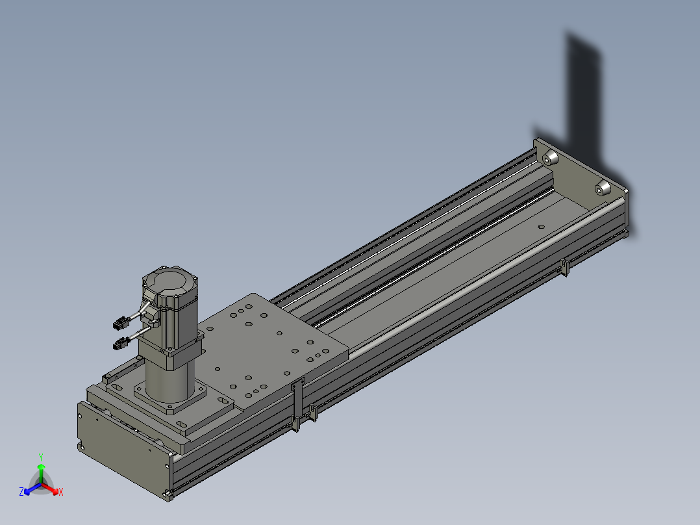Select the far end plate with bumpers

(x=581, y=179)
